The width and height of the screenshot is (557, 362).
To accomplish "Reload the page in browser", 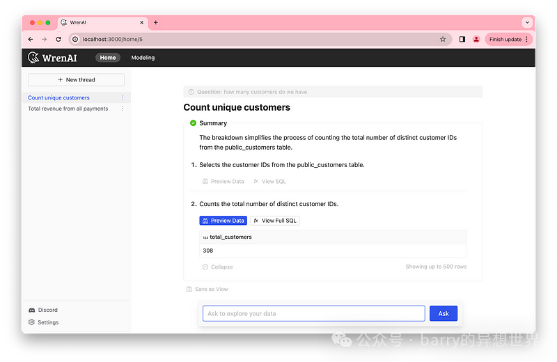I will click(58, 40).
